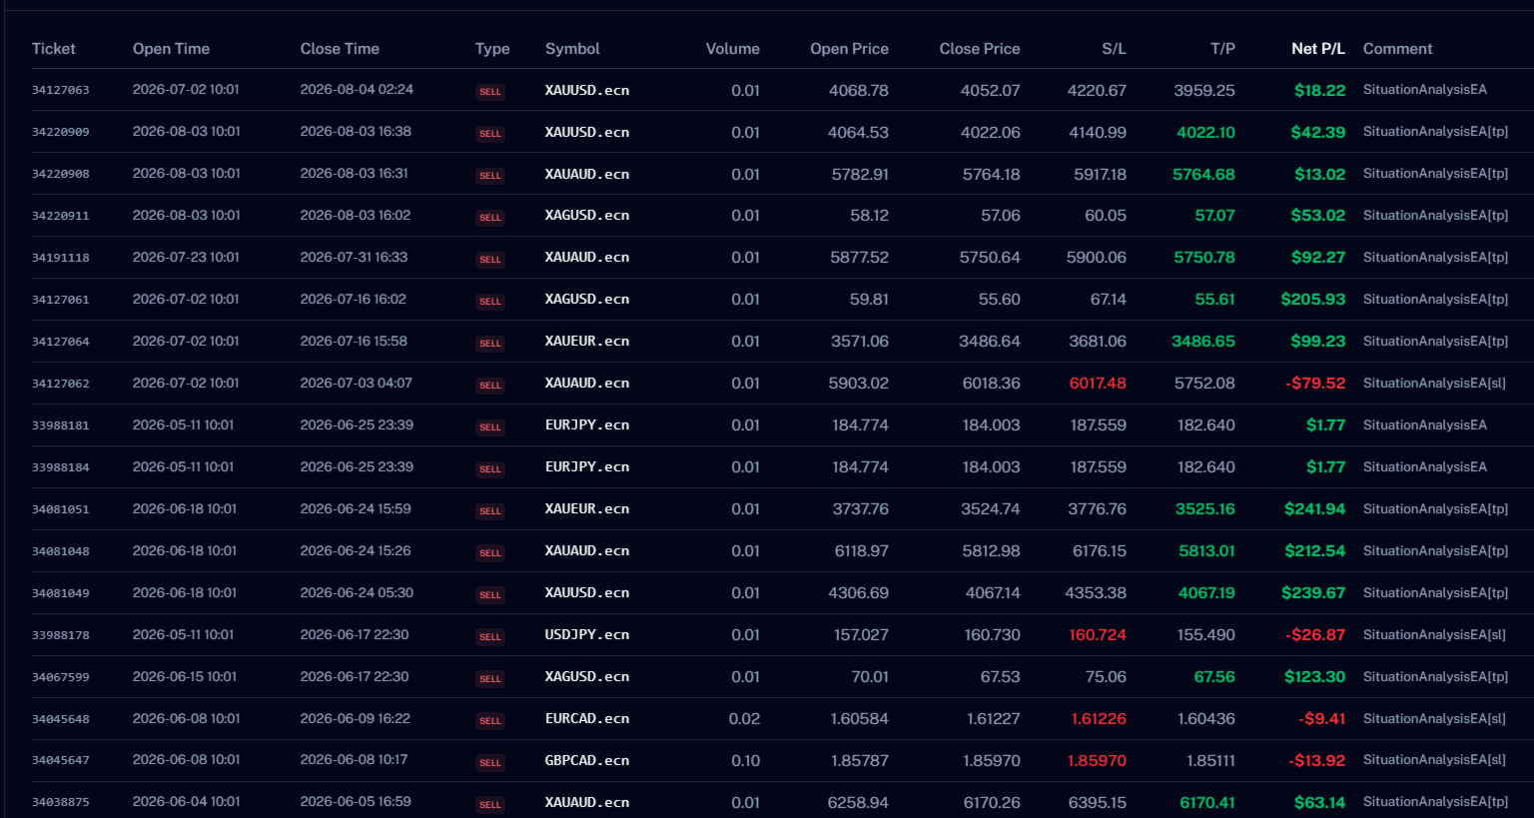Select the T/P column header
Viewport: 1534px width, 818px height.
[1222, 49]
